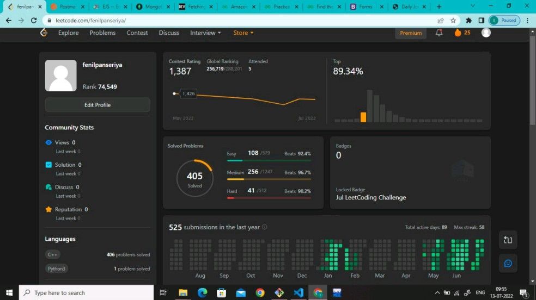Open Windows Start menu

9,292
